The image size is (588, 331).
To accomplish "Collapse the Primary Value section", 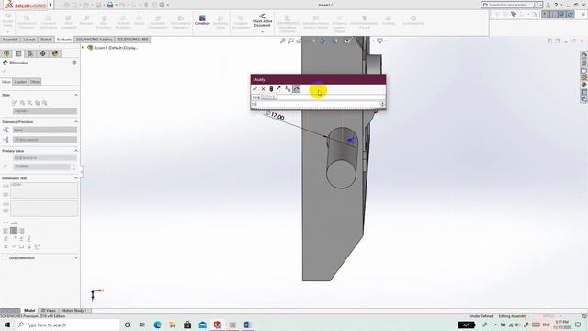I will pyautogui.click(x=76, y=151).
